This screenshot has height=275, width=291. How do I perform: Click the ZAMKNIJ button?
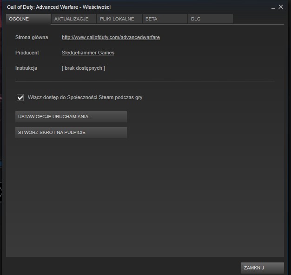(263, 268)
